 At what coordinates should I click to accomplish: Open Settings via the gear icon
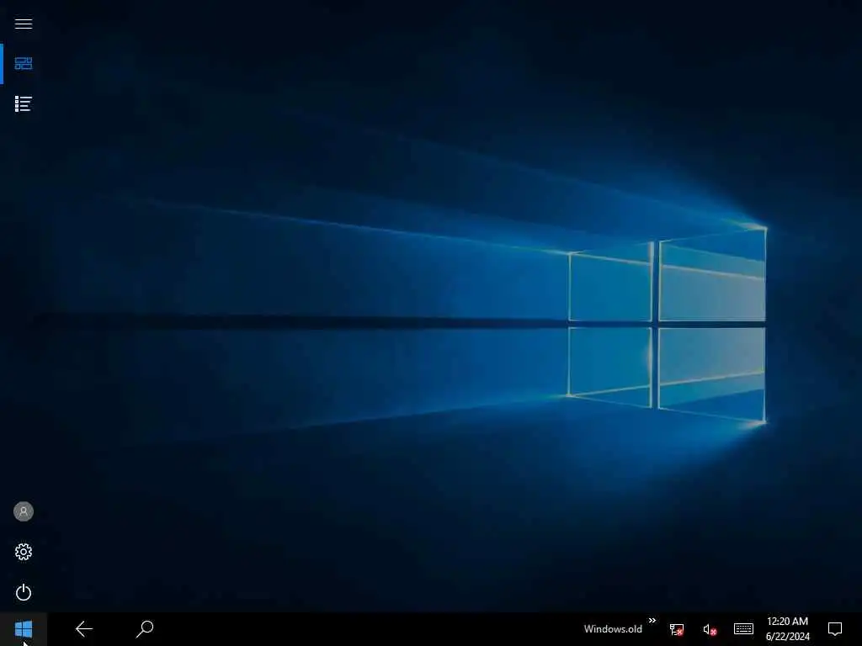[x=23, y=552]
